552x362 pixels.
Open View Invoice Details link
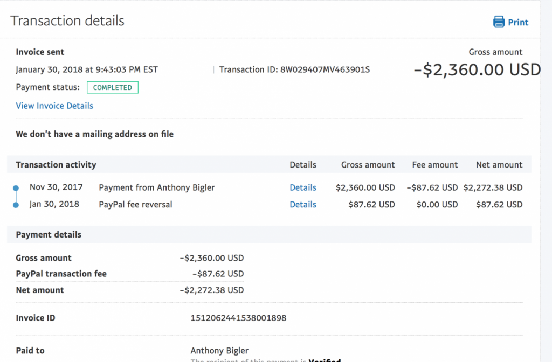54,106
